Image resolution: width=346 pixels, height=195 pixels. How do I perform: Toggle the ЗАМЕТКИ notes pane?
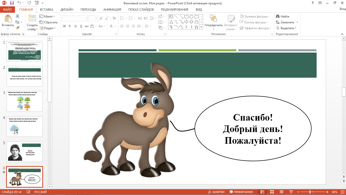[x=216, y=192]
